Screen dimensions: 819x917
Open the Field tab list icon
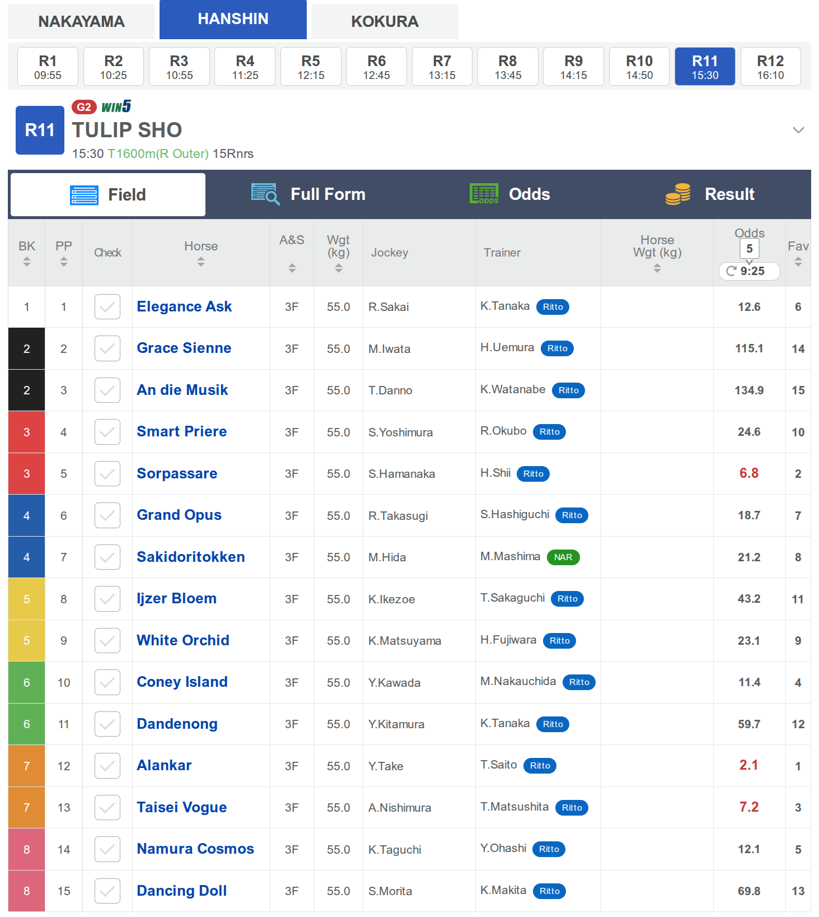(84, 195)
